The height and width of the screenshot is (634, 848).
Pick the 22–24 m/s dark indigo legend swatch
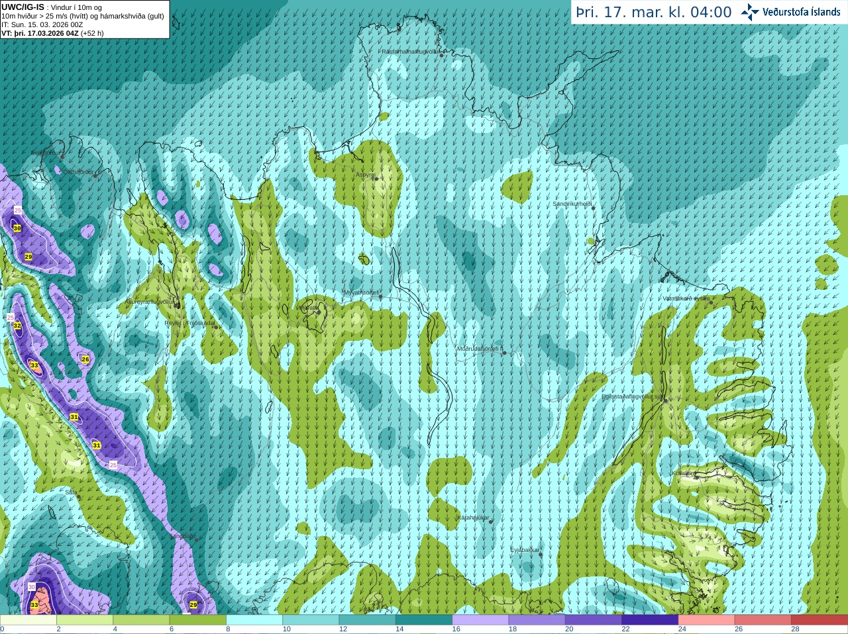coord(650,620)
